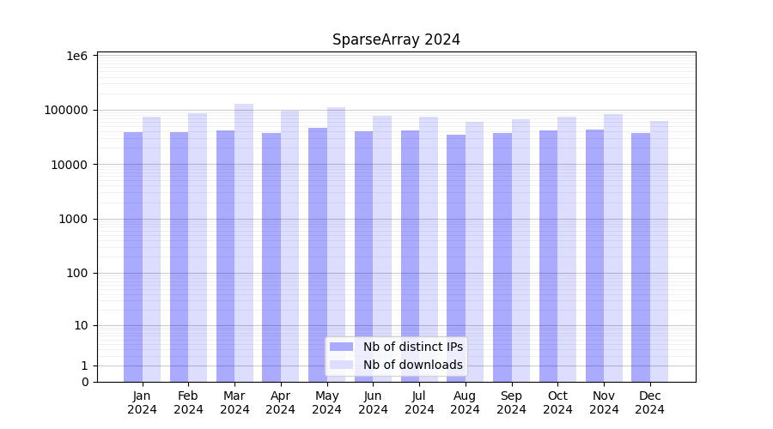Click the January 2024 distinct IPs bar
The height and width of the screenshot is (429, 773).
point(133,256)
